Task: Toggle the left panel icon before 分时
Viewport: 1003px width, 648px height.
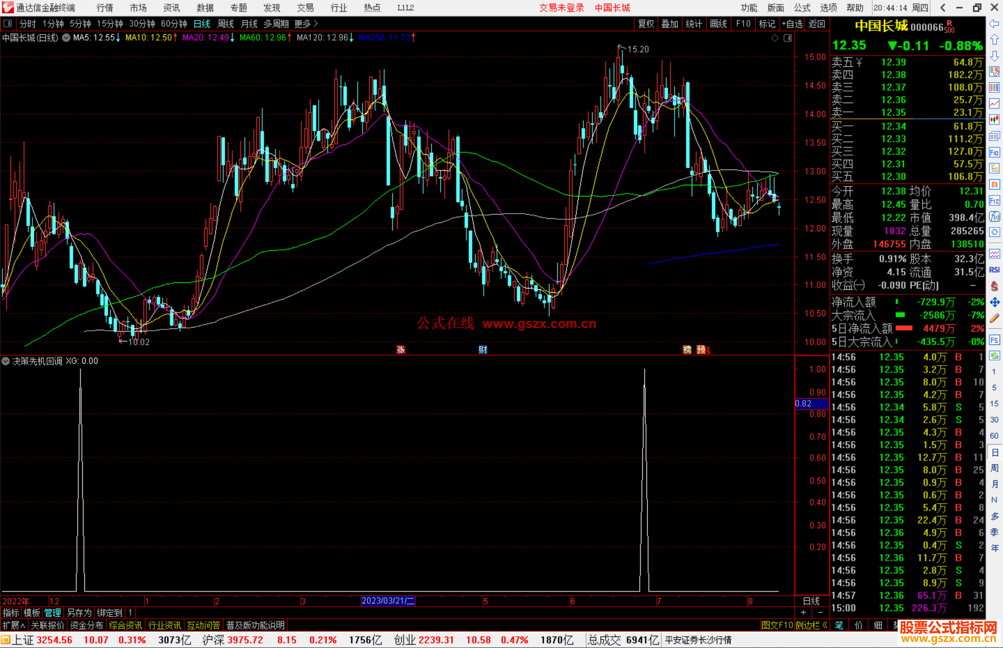Action: click(7, 23)
